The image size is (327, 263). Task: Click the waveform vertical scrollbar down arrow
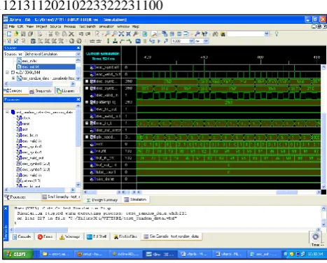pyautogui.click(x=323, y=187)
